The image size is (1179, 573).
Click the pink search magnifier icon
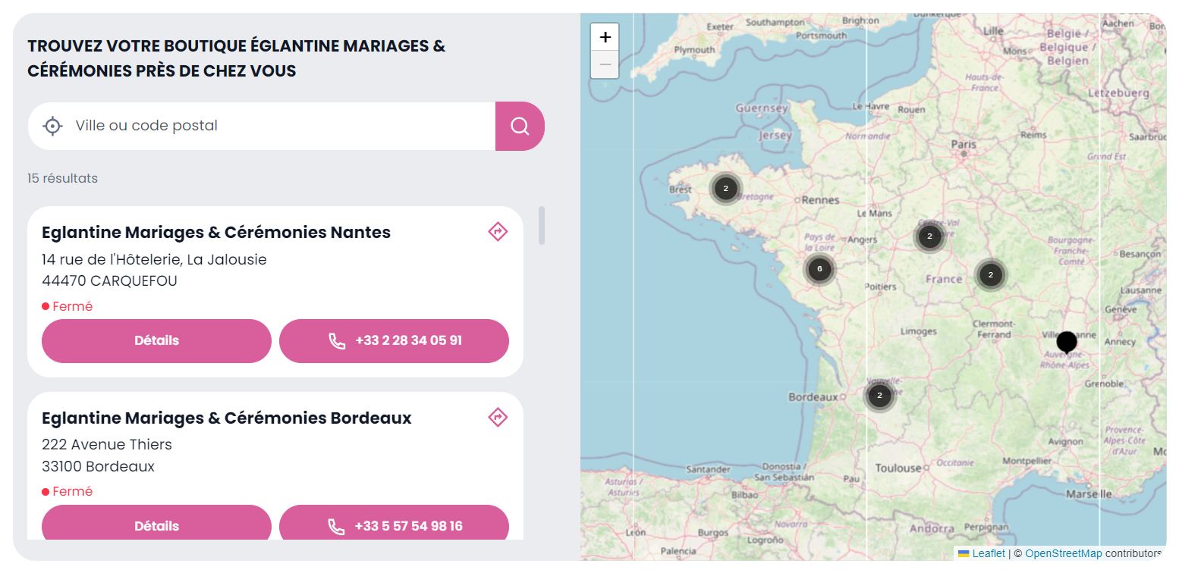coord(520,126)
